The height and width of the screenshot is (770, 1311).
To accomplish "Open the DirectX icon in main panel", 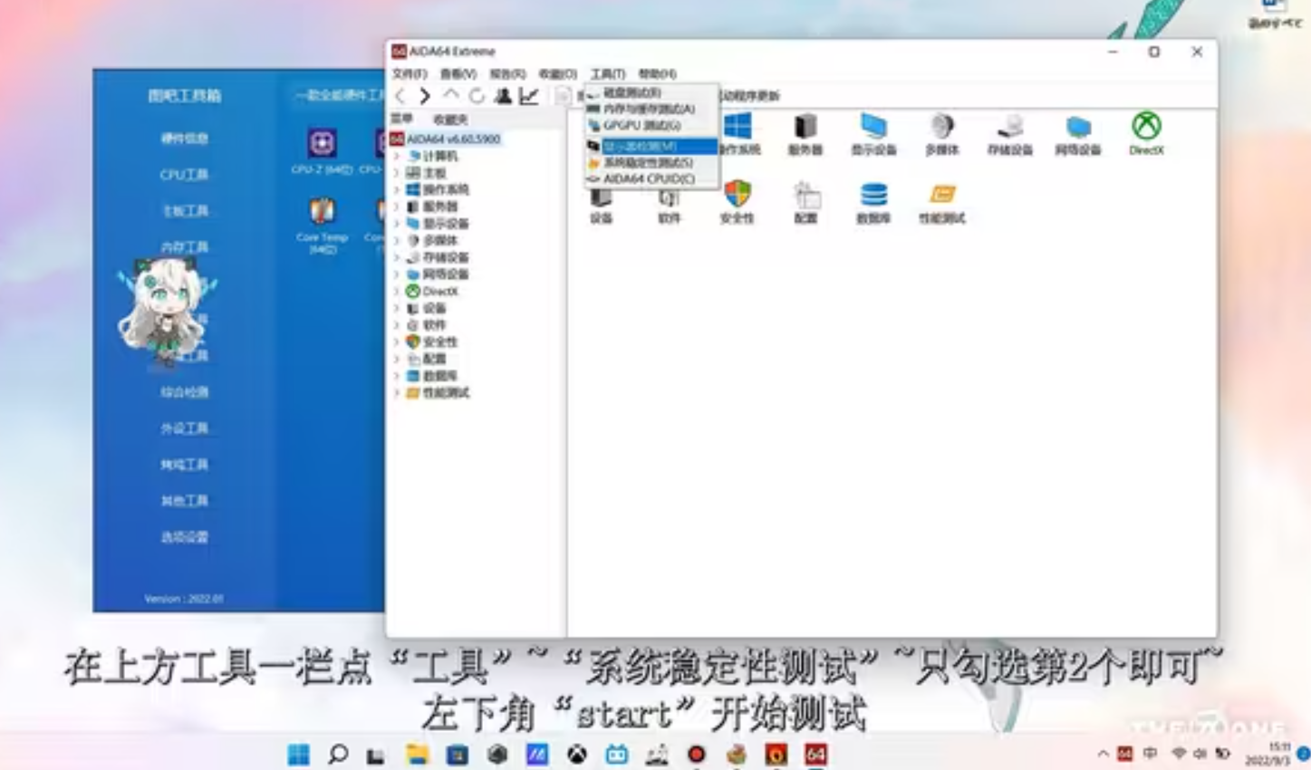I will [x=1146, y=132].
